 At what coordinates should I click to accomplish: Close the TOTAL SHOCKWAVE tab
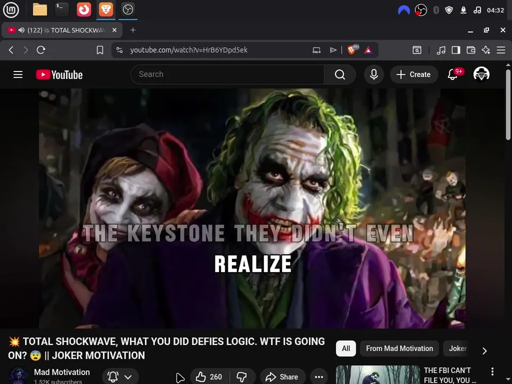[x=114, y=30]
